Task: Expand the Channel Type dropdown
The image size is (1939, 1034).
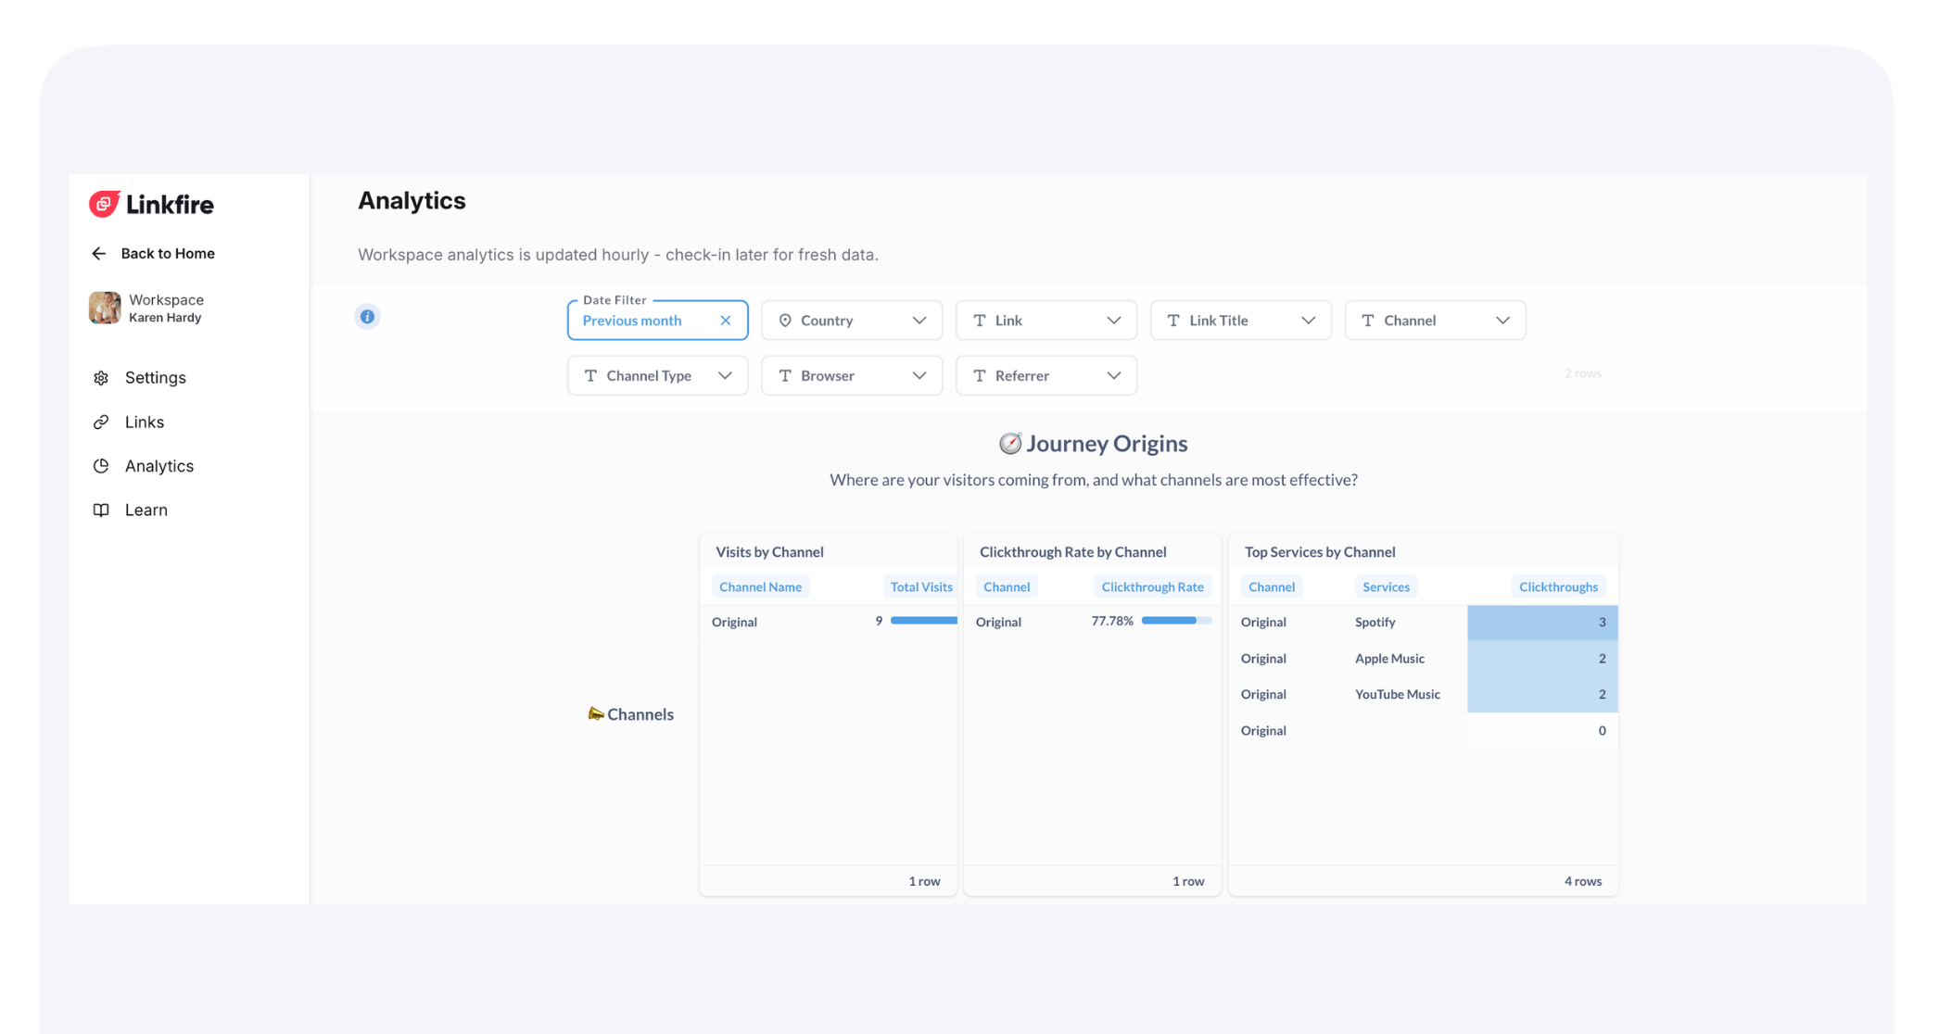Action: 657,376
